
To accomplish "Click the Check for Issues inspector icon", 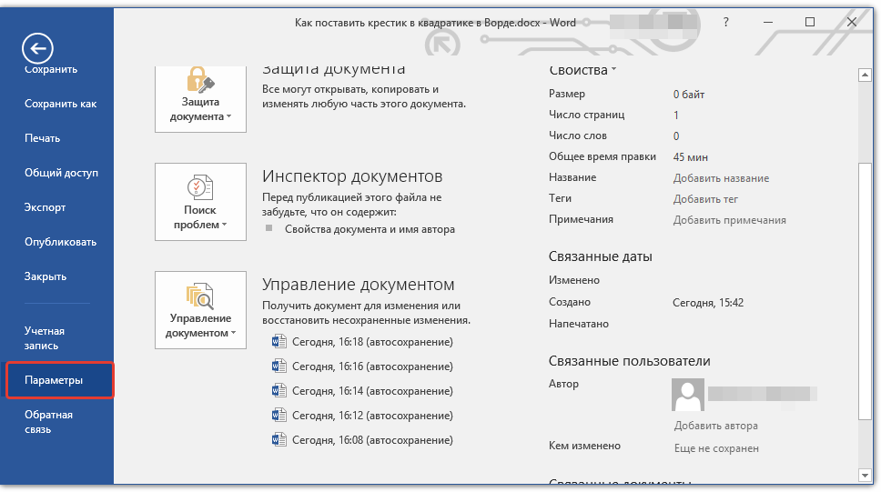I will 200,187.
